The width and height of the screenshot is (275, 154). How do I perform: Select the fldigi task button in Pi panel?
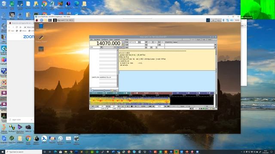click(64, 20)
